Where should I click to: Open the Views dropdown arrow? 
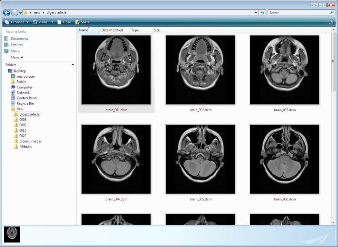pos(52,22)
